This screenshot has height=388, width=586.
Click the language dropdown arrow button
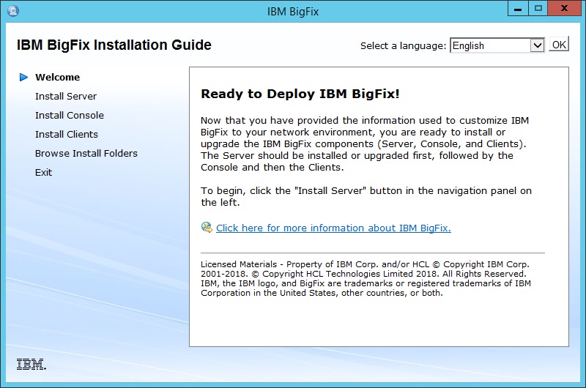click(x=537, y=45)
